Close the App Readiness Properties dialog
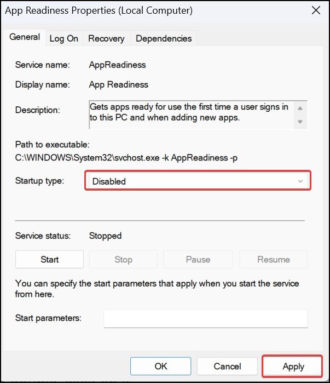This screenshot has height=383, width=330. (316, 10)
